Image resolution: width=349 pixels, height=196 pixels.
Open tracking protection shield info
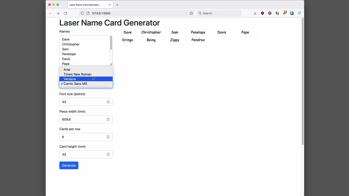(x=82, y=13)
